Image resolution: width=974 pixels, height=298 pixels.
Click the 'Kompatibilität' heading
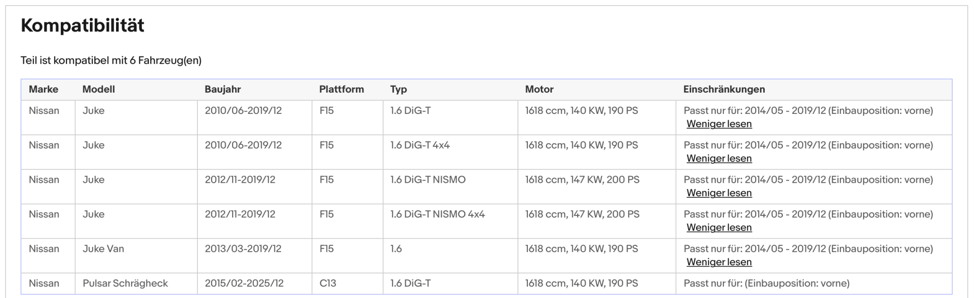coord(82,25)
